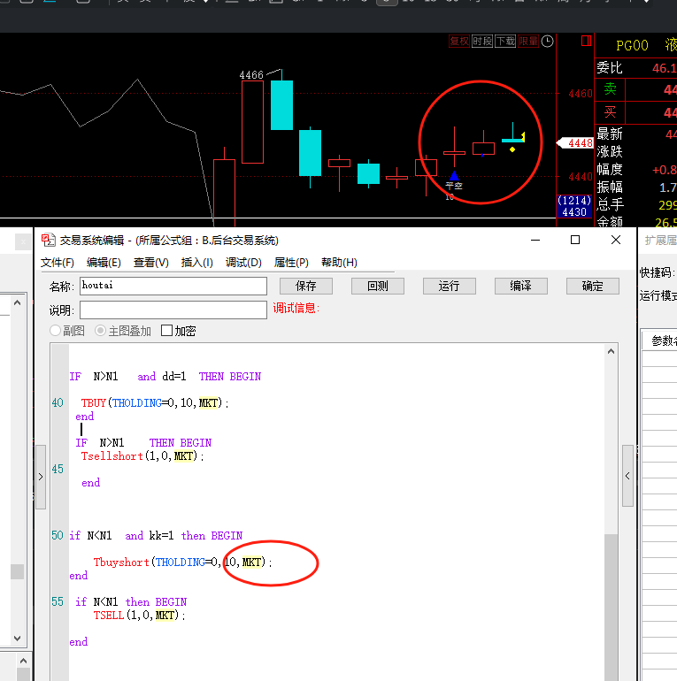Open the 文件(F) menu
This screenshot has height=681, width=677.
click(x=58, y=263)
